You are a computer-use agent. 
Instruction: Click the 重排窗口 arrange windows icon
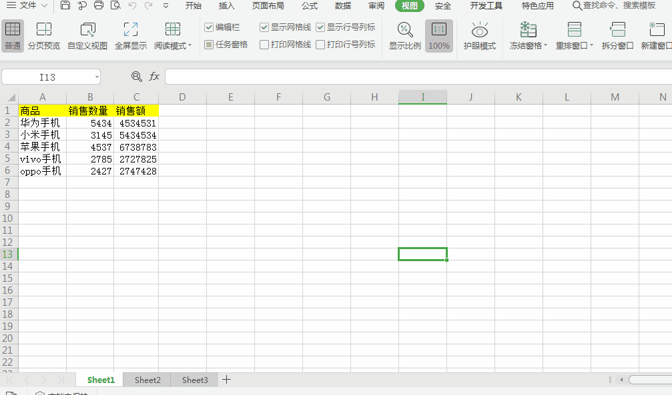(575, 29)
